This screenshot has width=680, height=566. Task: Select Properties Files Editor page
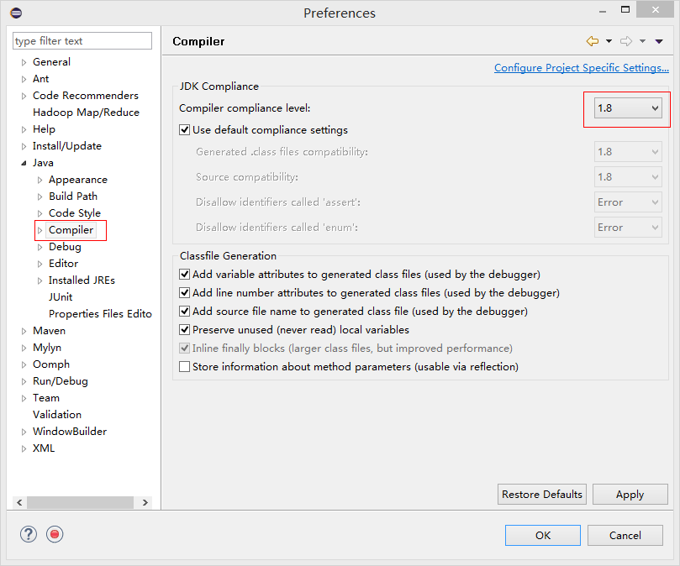click(x=100, y=314)
